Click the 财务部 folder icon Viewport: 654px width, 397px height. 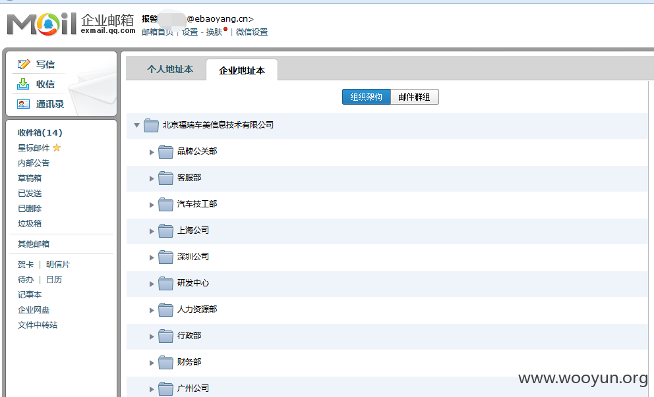tap(165, 362)
